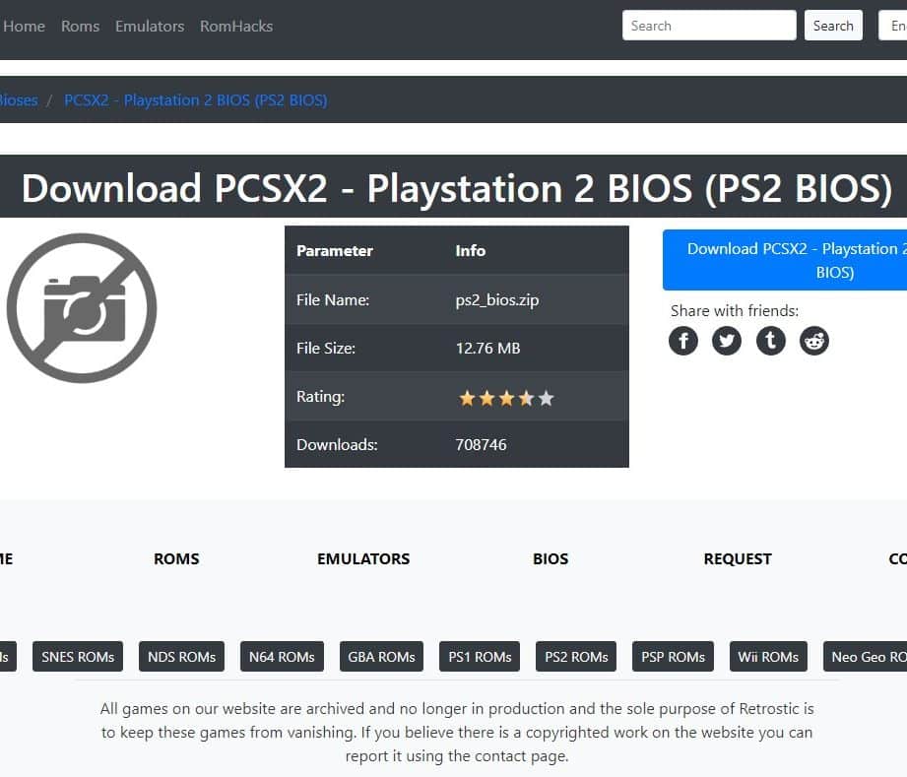Share on Tumblr icon
Viewport: 907px width, 777px height.
click(x=770, y=341)
